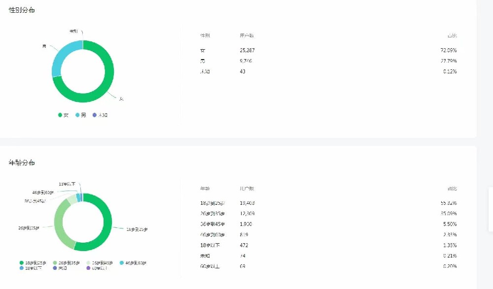The width and height of the screenshot is (493, 289).
Task: Toggle 60岁以上 purple legend item
Action: pyautogui.click(x=97, y=268)
